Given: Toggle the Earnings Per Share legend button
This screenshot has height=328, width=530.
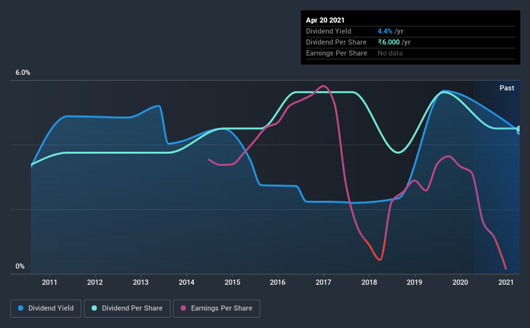Looking at the screenshot, I should pyautogui.click(x=216, y=309).
